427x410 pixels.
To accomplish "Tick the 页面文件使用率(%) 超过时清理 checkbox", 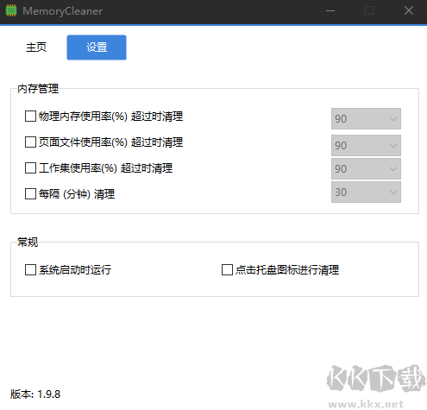I will tap(30, 142).
